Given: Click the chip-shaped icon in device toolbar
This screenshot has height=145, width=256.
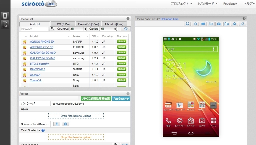Looking at the screenshot, I should coord(203,24).
